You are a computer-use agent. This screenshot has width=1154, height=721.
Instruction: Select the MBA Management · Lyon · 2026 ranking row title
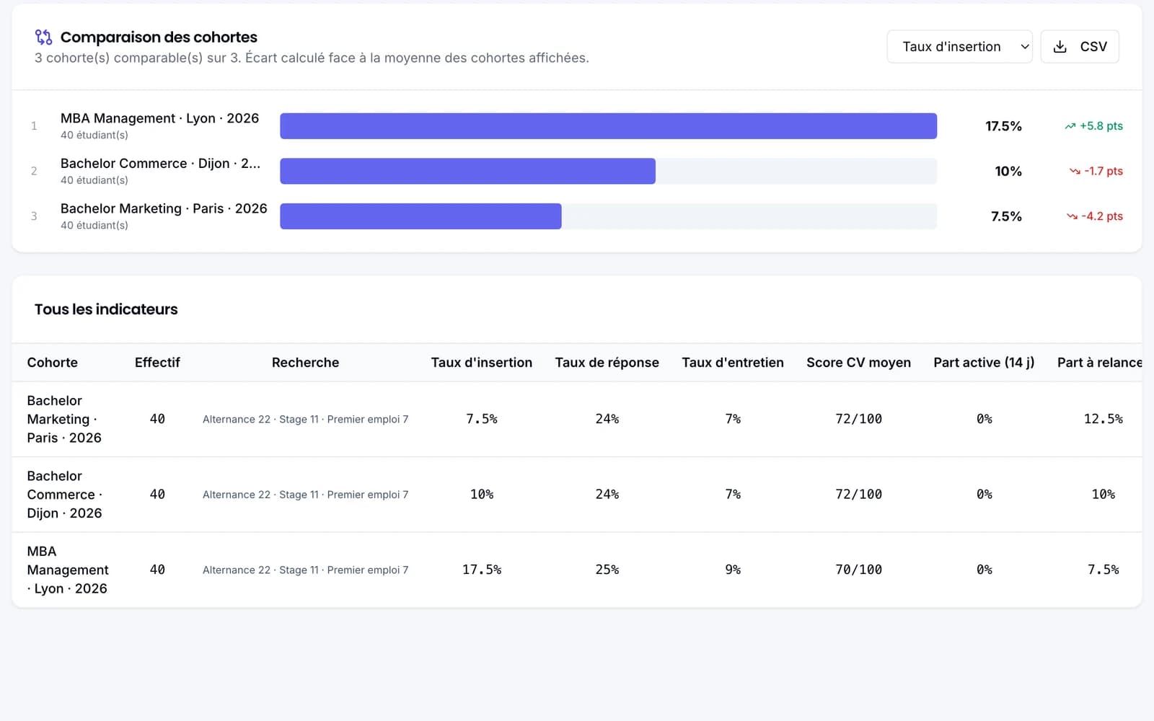(159, 118)
